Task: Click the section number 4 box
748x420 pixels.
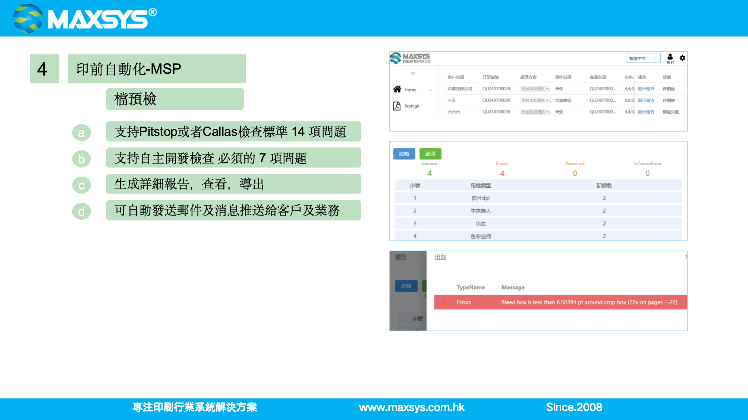Action: [x=45, y=69]
